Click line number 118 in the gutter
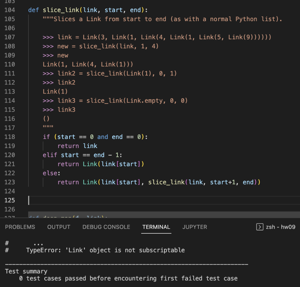 tap(10, 137)
